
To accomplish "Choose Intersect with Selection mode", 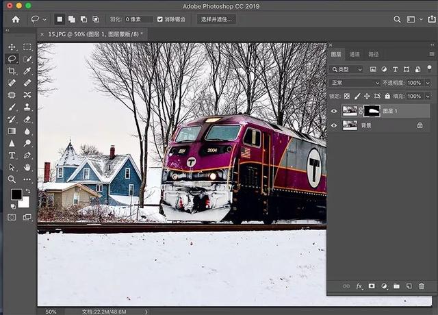I will [x=96, y=19].
